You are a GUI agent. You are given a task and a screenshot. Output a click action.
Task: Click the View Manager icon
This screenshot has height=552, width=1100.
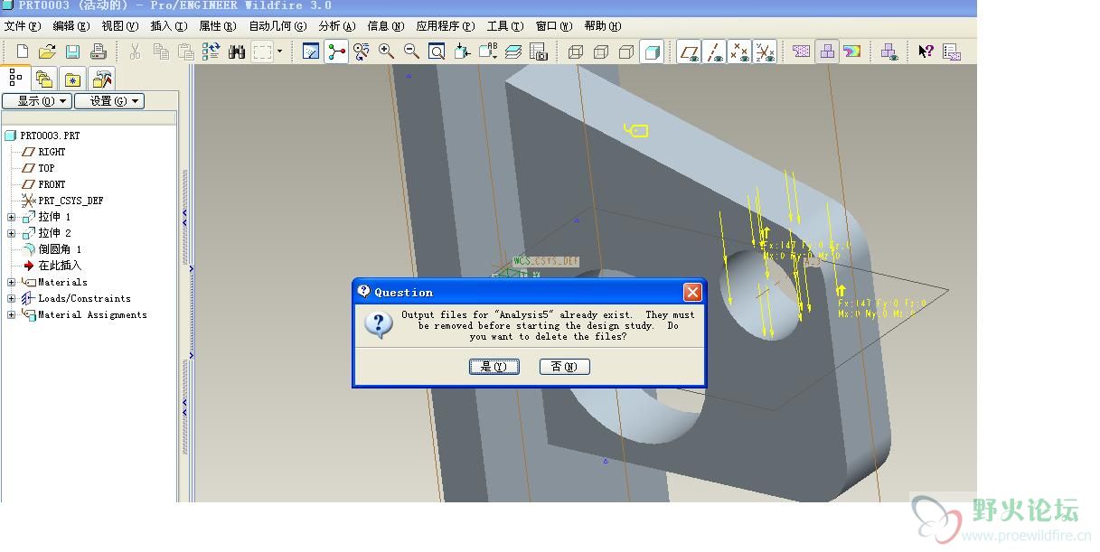539,52
